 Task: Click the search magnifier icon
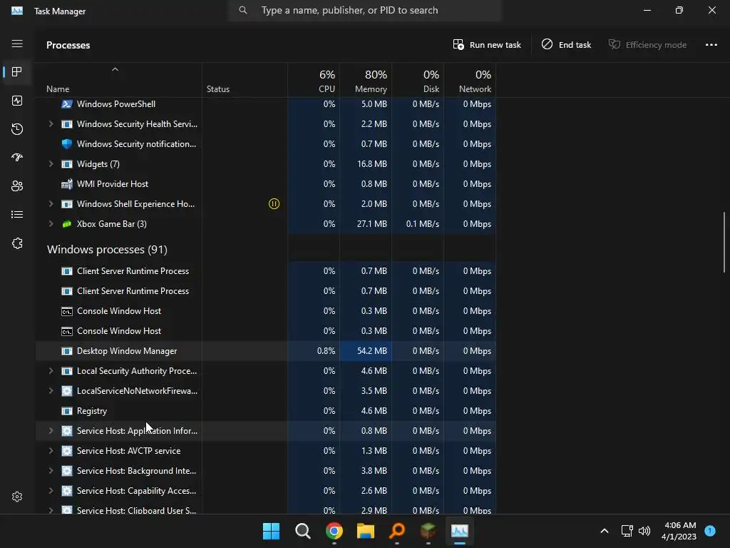pyautogui.click(x=243, y=10)
